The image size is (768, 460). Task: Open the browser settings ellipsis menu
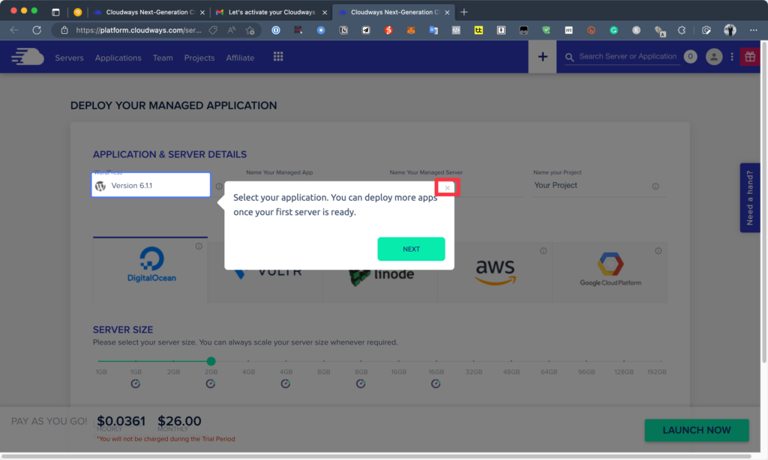(x=753, y=30)
